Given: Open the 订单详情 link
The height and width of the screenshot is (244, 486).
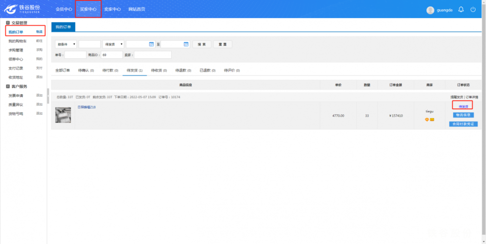Looking at the screenshot, I should (472, 97).
